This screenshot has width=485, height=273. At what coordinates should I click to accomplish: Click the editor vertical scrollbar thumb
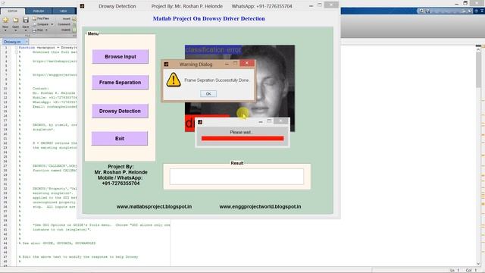click(478, 70)
